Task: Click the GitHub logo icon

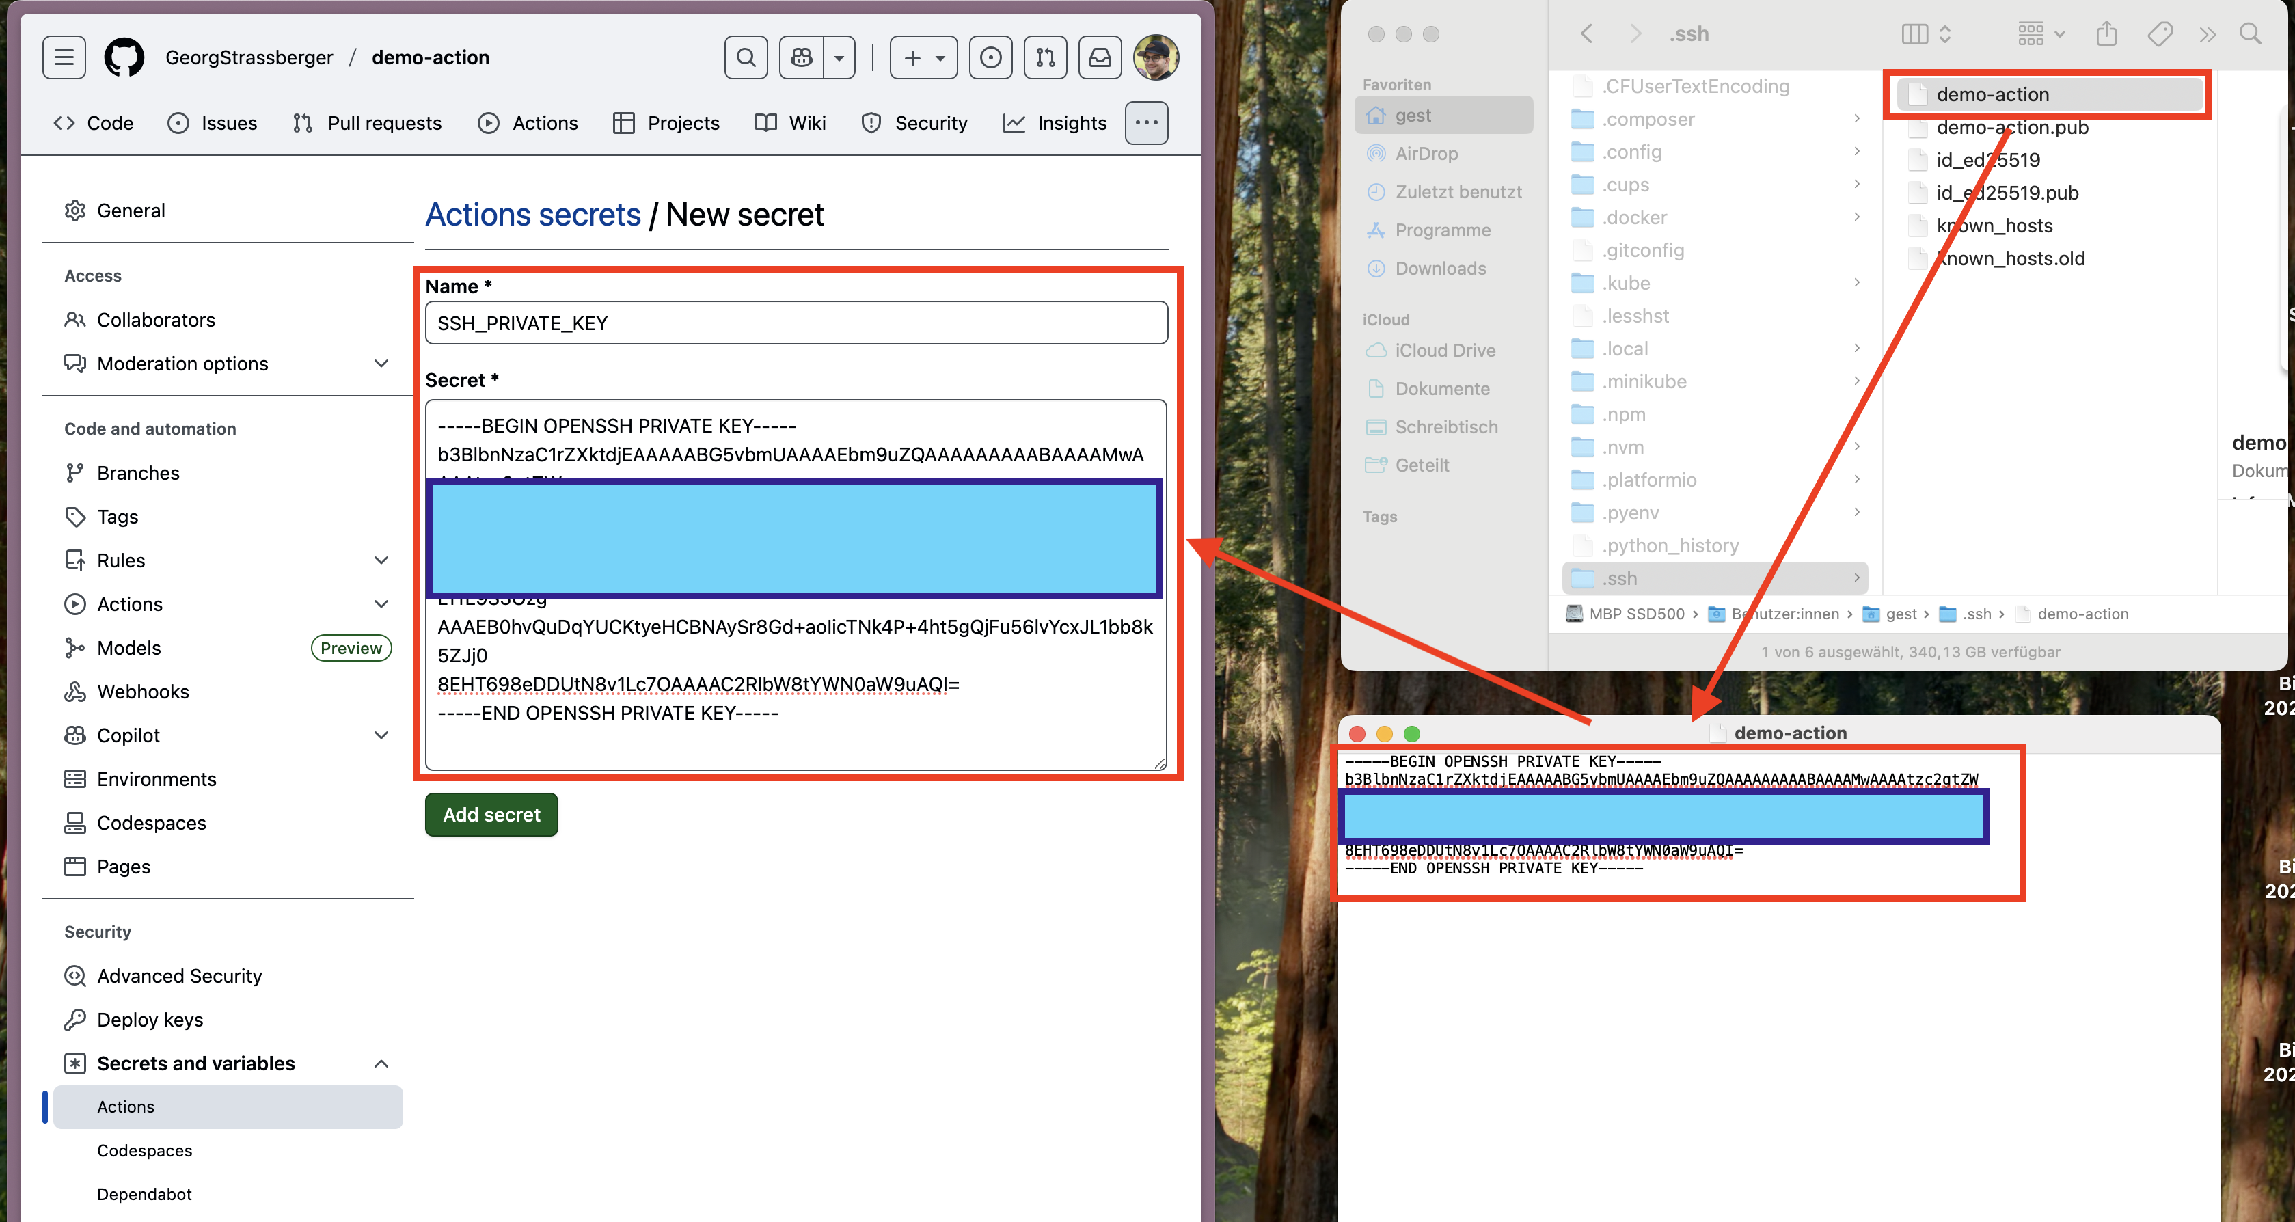Action: 124,57
